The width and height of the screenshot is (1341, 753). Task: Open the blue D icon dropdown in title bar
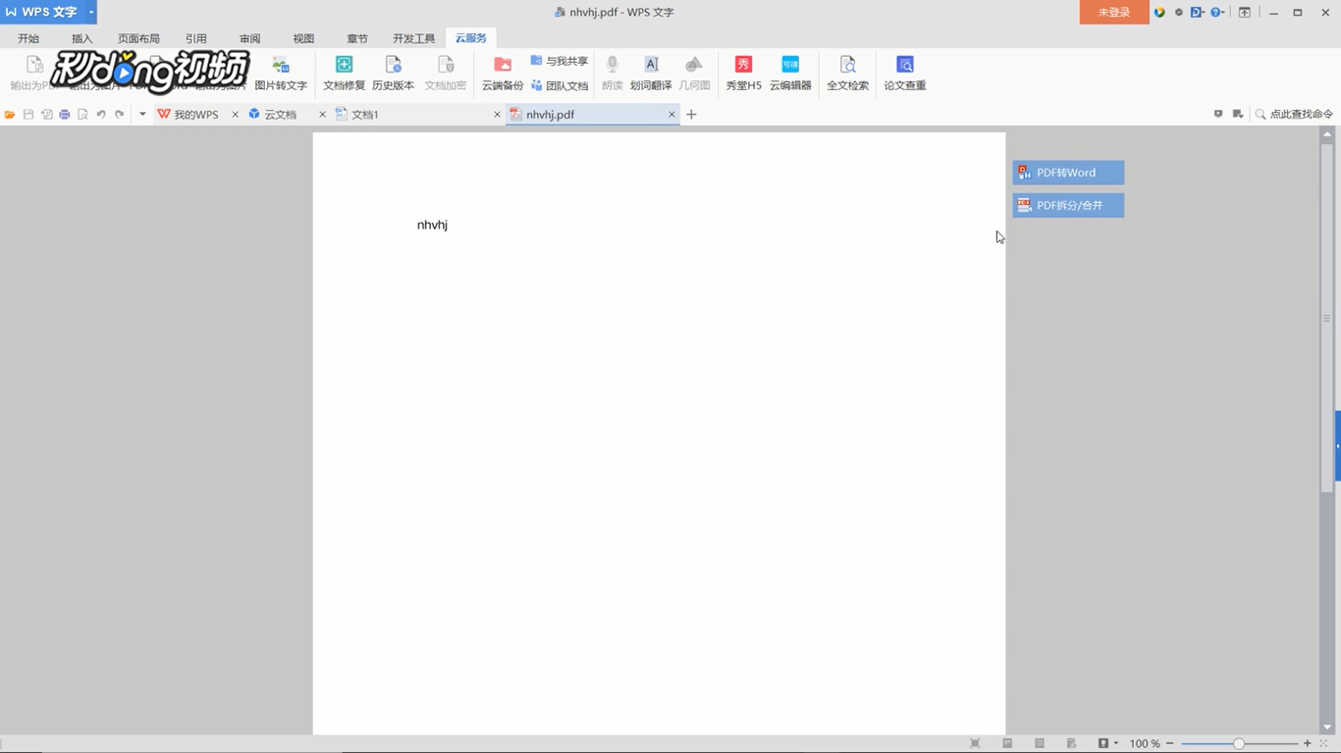pos(1198,13)
